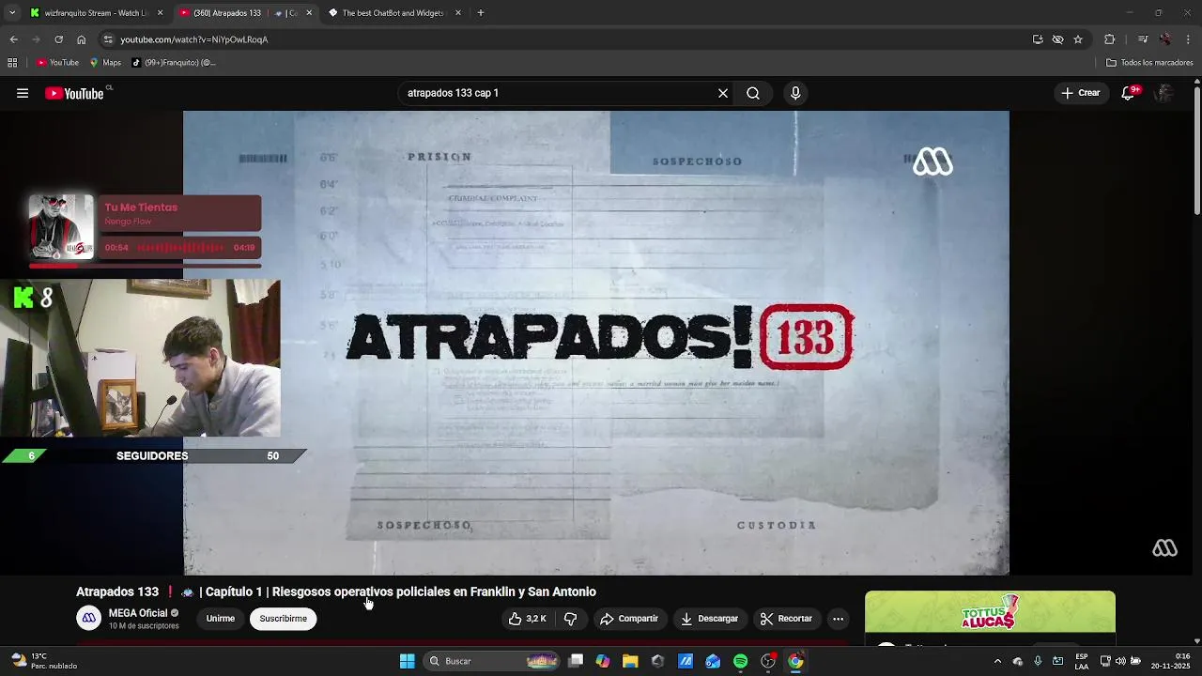1202x676 pixels.
Task: Seek within Tu Me Tientas waveform bar
Action: point(180,248)
